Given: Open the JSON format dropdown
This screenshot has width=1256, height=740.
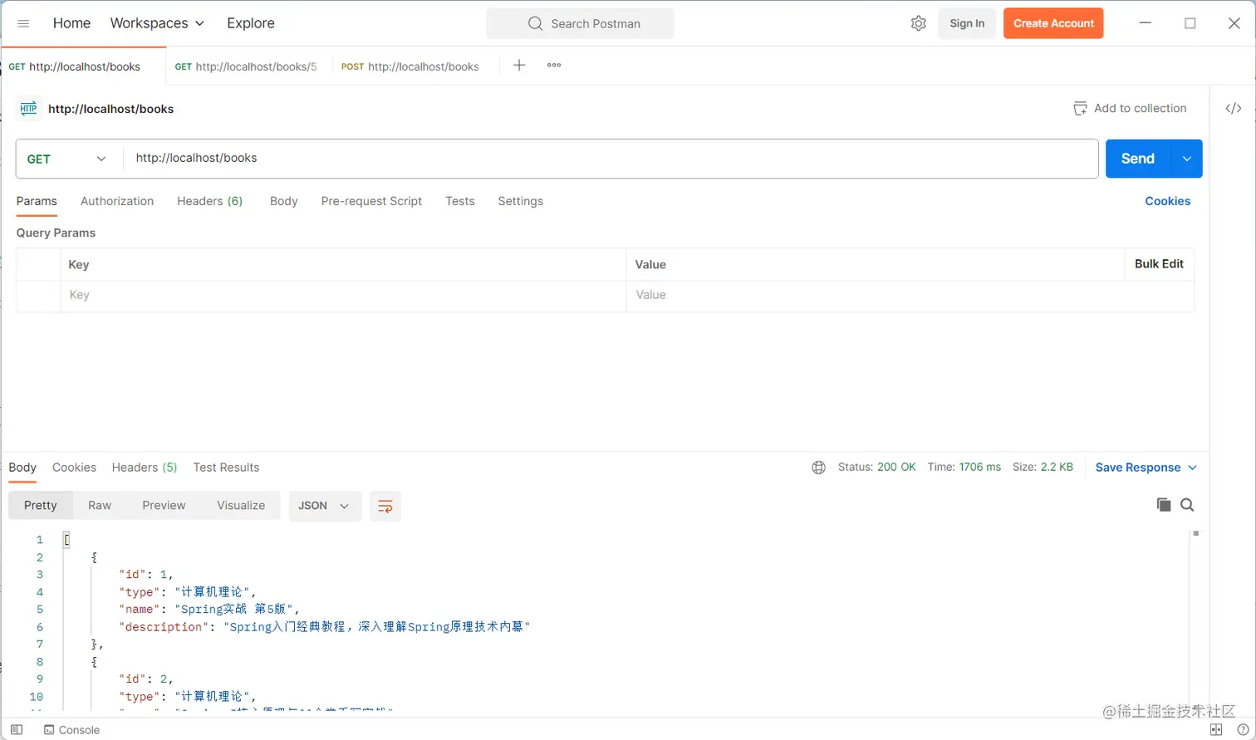Looking at the screenshot, I should [x=325, y=506].
